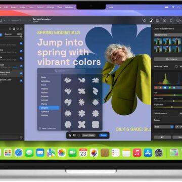Click the first eyedropper beside RGB dropdown
182x182 pixels.
(177, 127)
